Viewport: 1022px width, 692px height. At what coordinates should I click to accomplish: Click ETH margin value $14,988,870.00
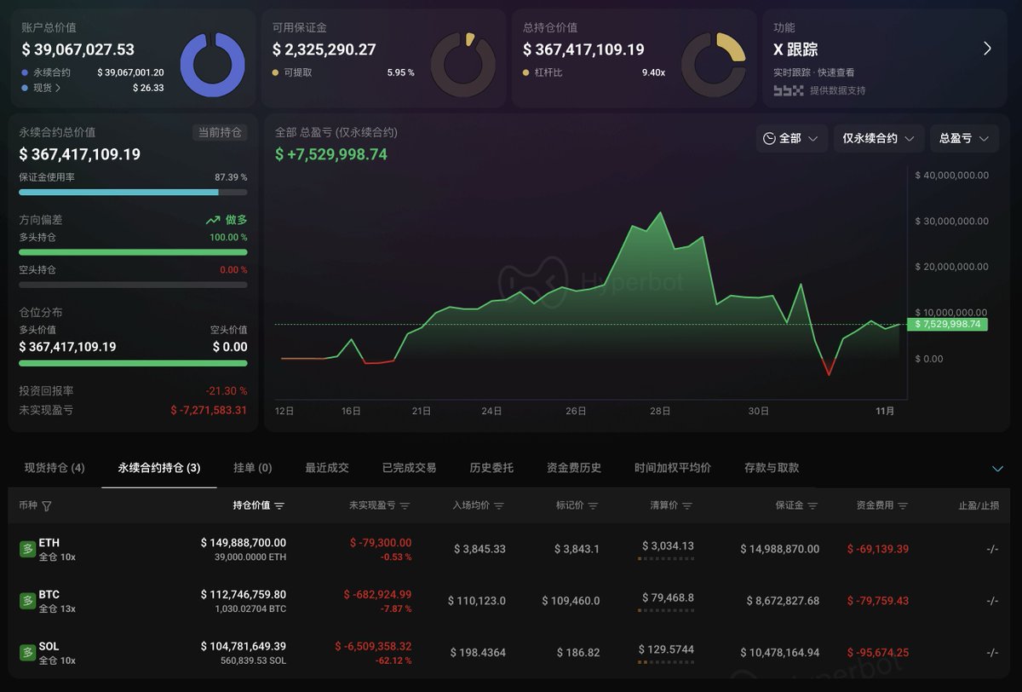[779, 550]
